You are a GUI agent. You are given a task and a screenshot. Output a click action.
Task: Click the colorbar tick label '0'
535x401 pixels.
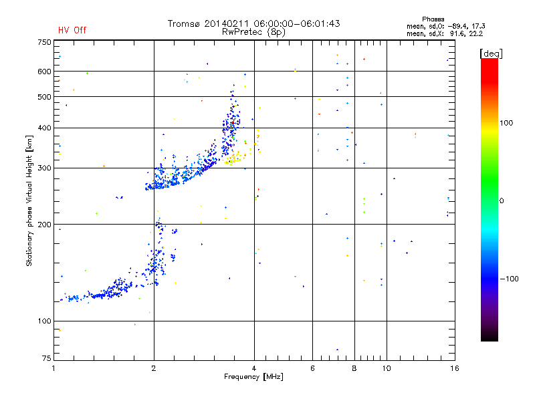[x=502, y=201]
